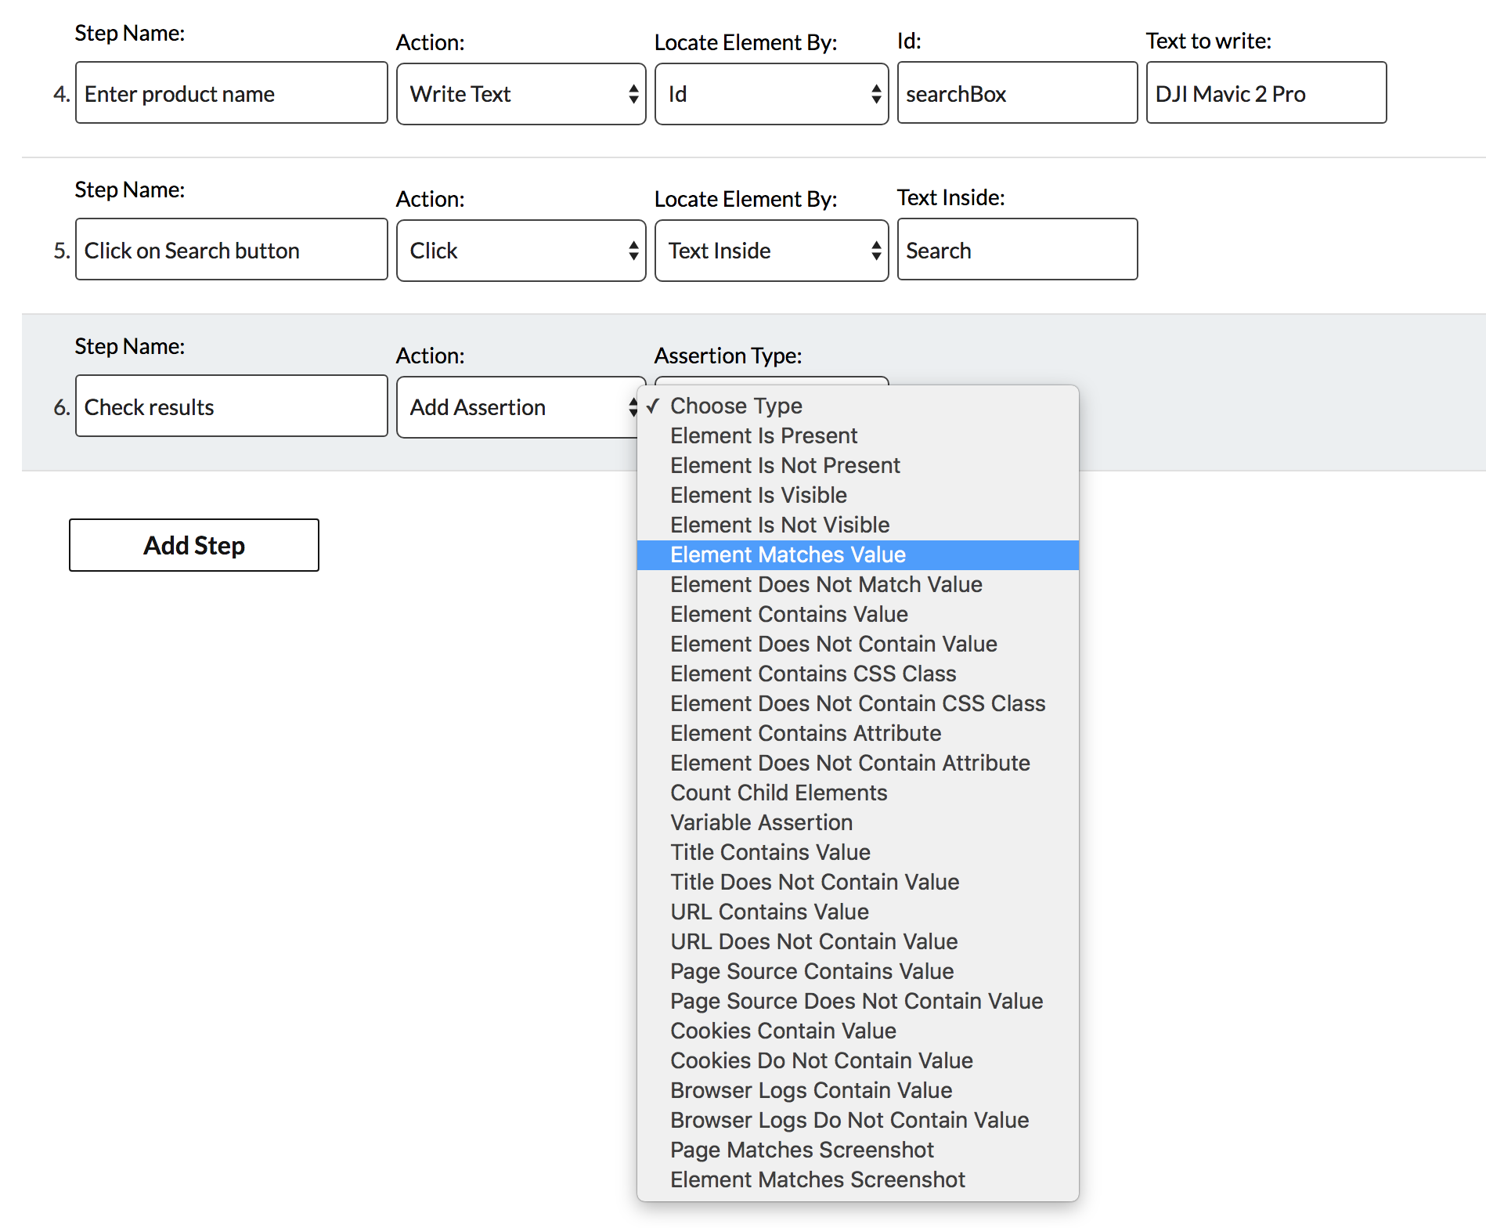Select 'Browser Logs Contain Value'
The image size is (1486, 1228).
[857, 1090]
